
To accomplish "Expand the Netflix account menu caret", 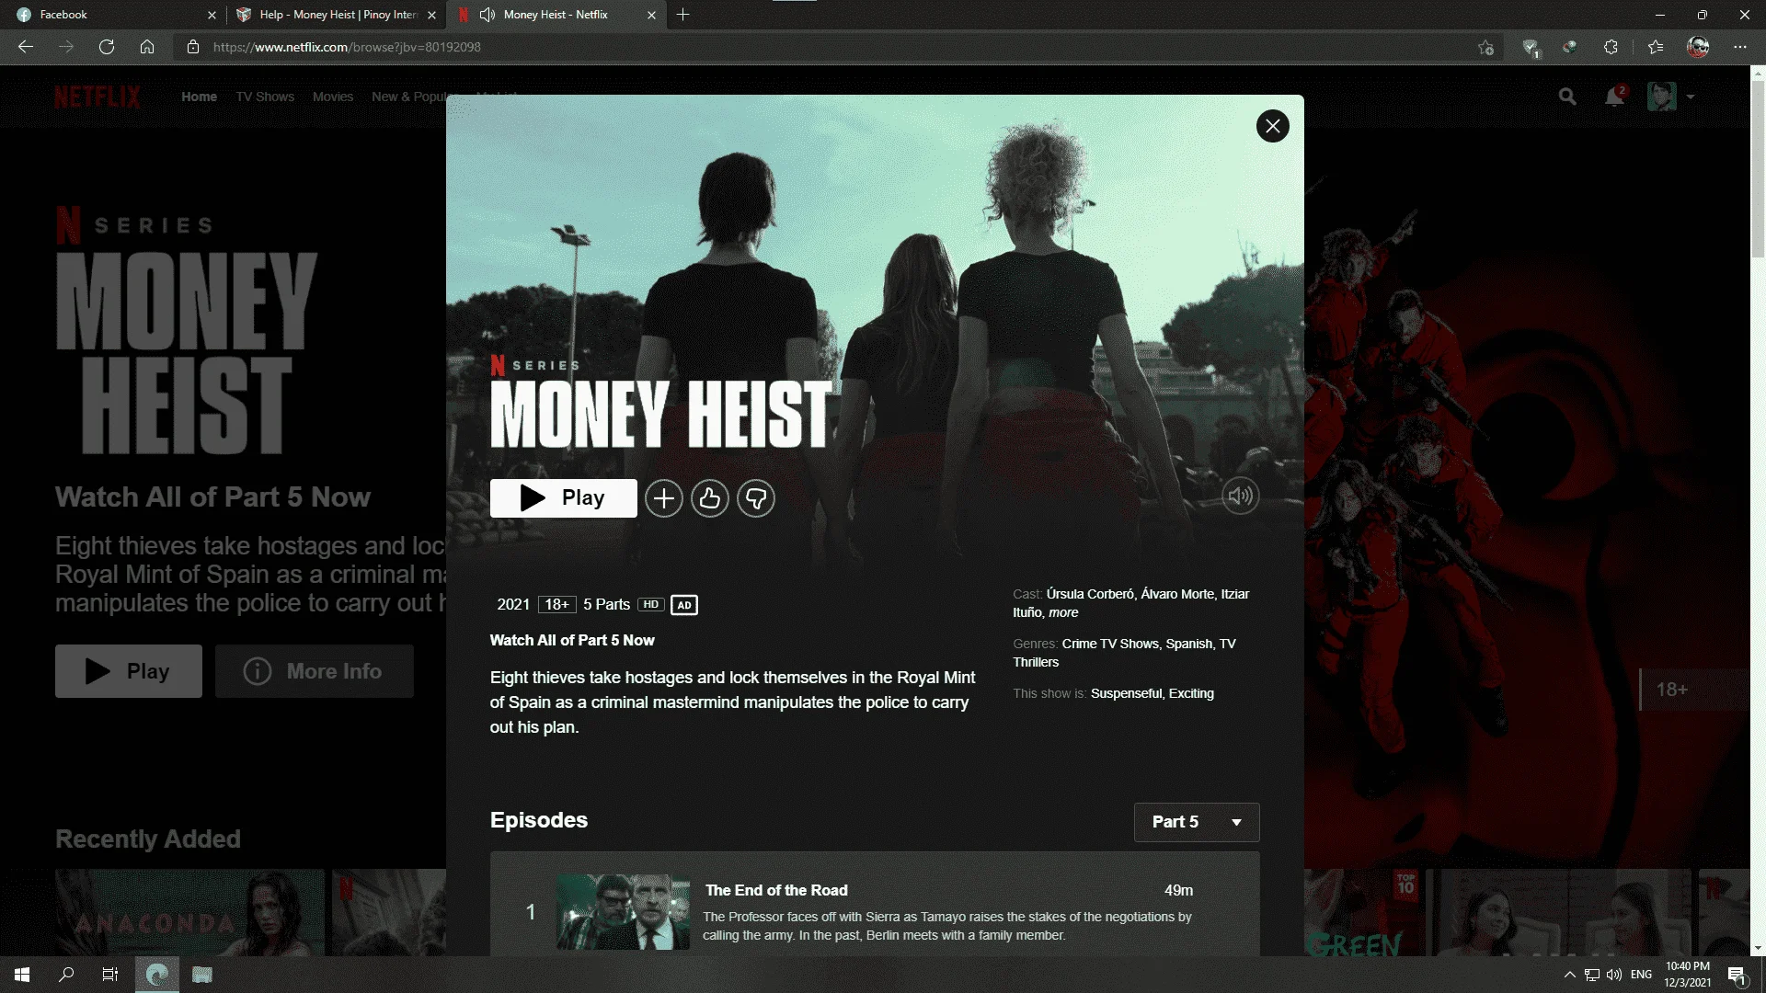I will tap(1691, 97).
